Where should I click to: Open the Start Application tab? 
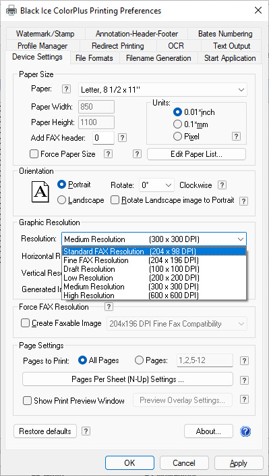(230, 58)
